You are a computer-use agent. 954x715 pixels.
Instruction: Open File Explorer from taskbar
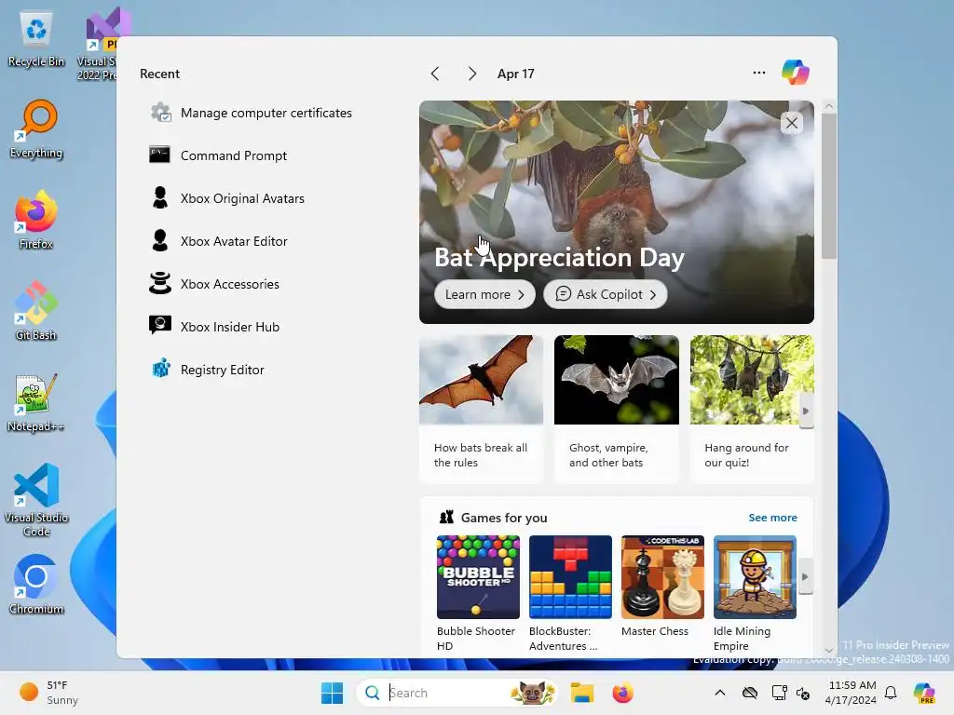click(x=581, y=693)
